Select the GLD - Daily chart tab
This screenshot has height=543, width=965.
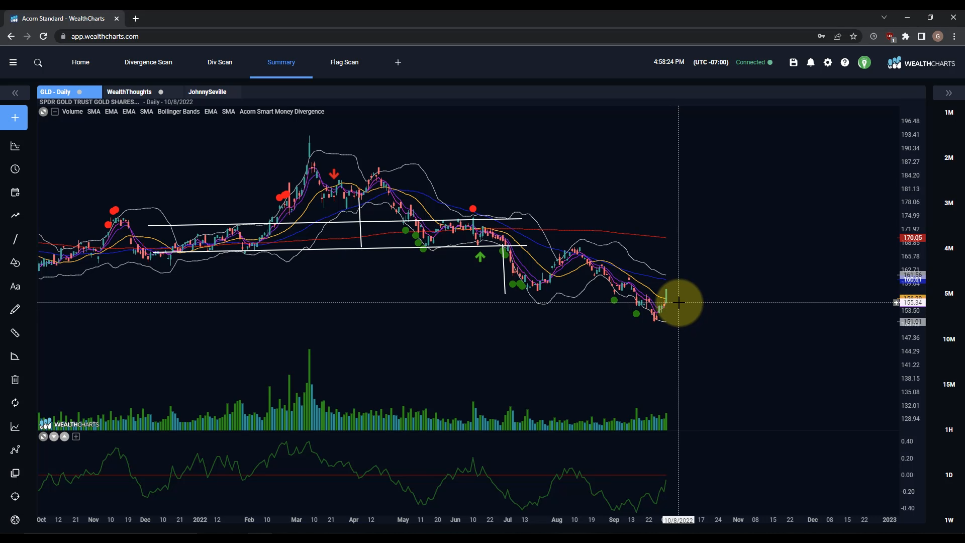coord(69,92)
